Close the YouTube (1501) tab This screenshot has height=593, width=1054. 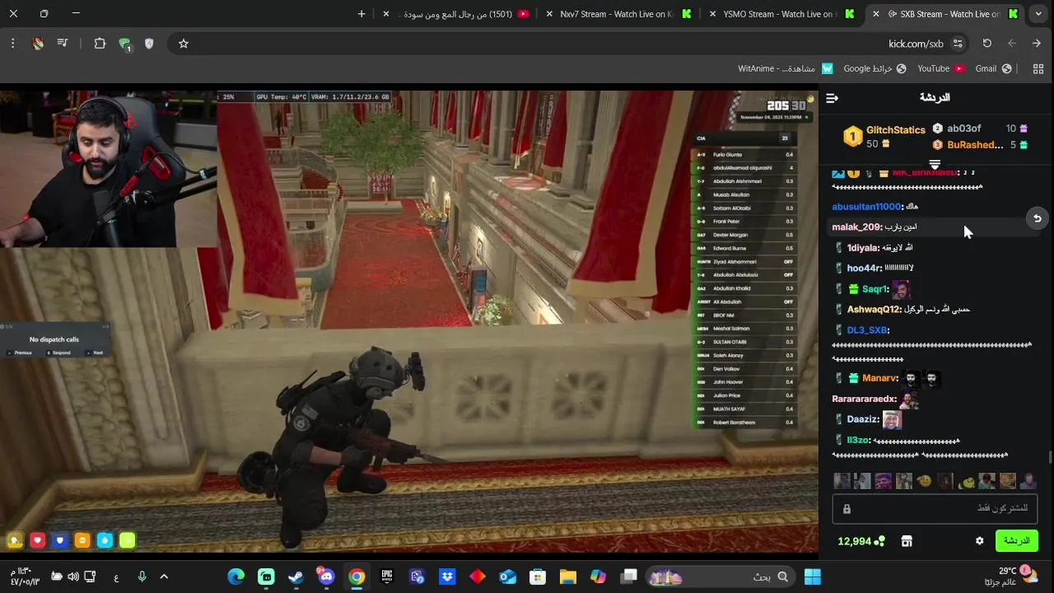pos(386,14)
